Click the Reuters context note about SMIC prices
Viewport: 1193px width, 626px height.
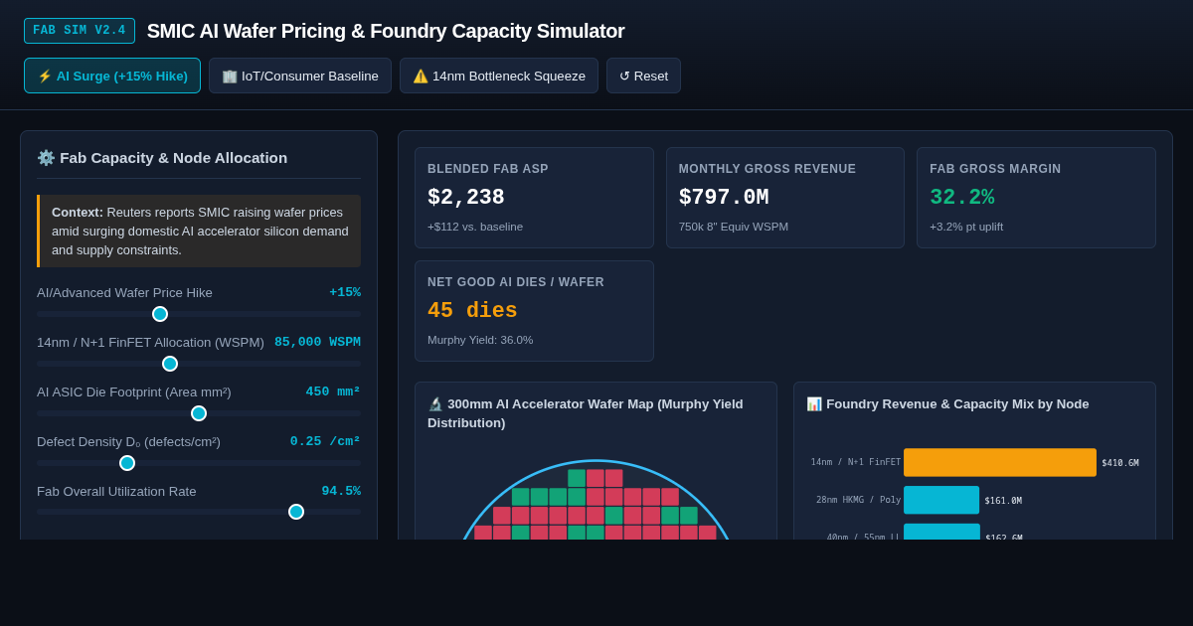[199, 231]
